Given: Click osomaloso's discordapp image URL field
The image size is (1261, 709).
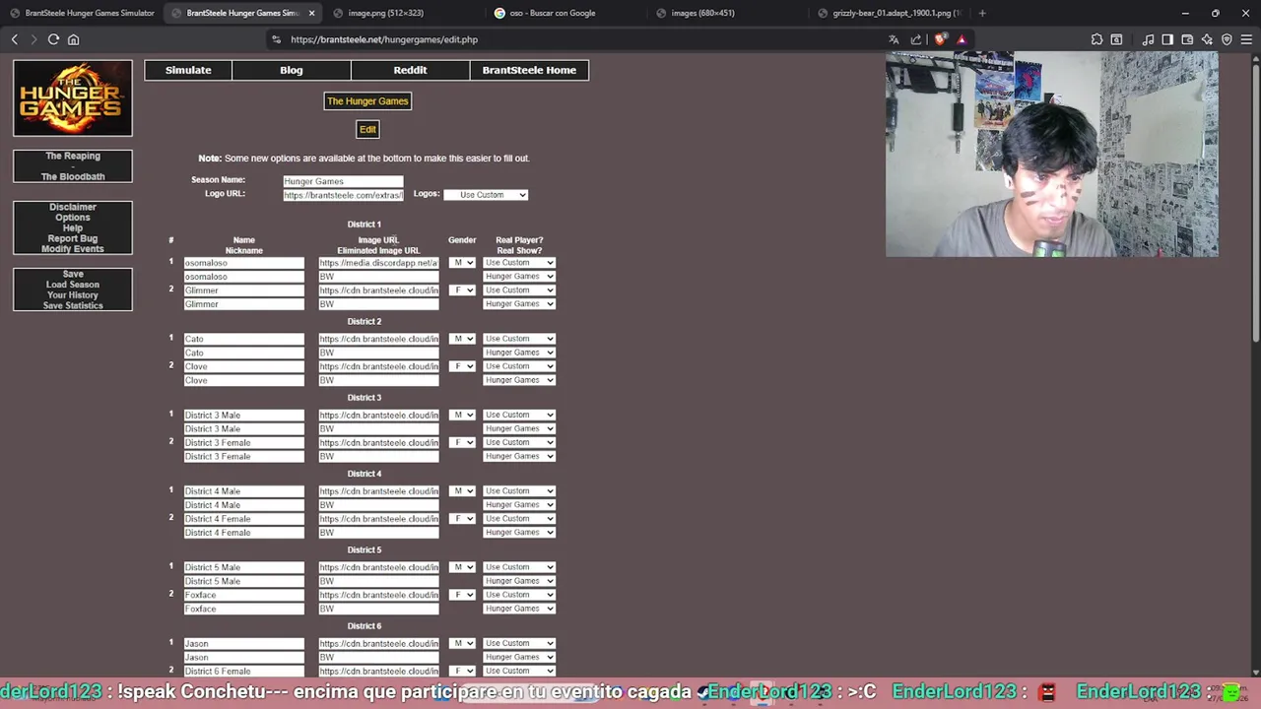Looking at the screenshot, I should click(x=378, y=263).
